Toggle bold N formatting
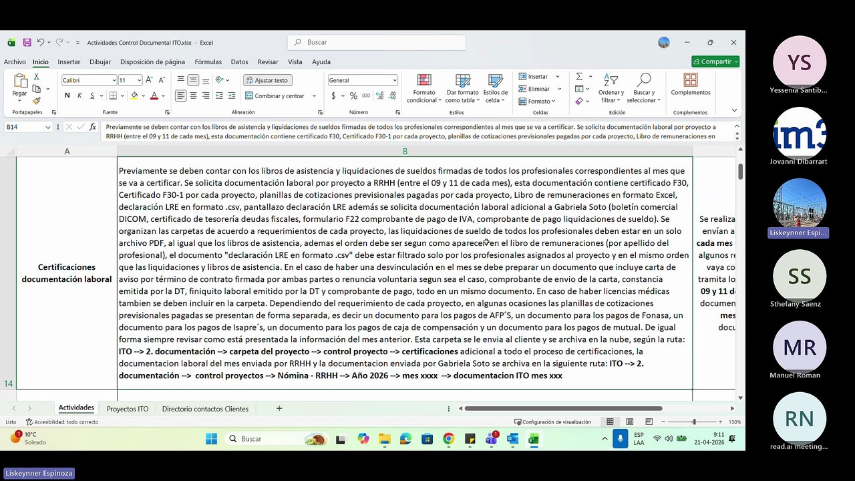The height and width of the screenshot is (481, 855). click(67, 96)
